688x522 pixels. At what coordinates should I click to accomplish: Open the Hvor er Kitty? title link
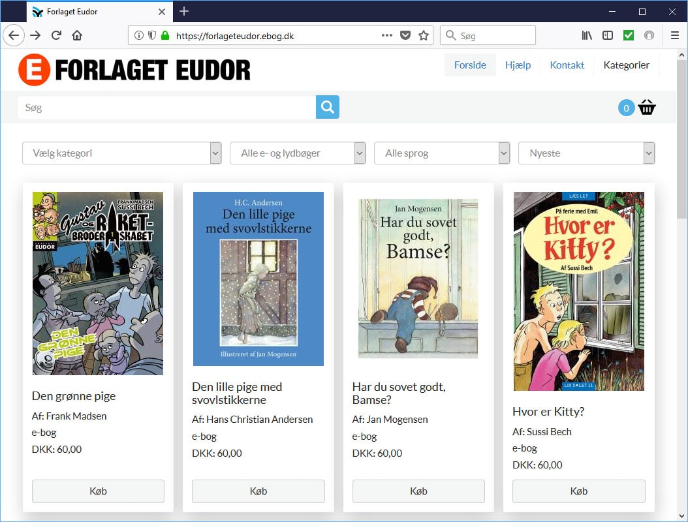coord(548,412)
